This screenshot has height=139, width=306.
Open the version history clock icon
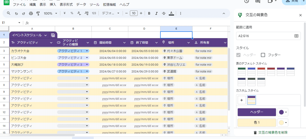coord(246,1)
